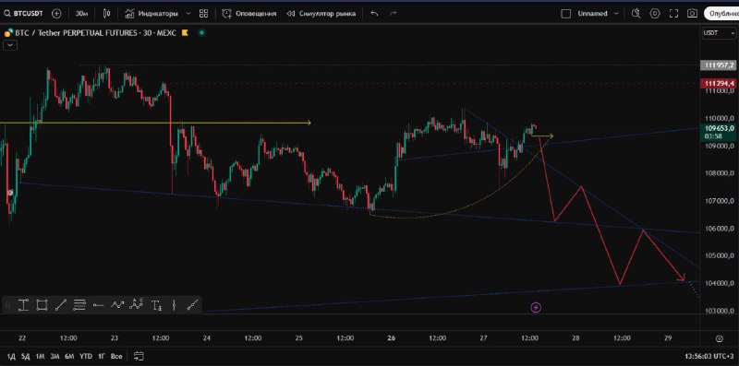739x366 pixels.
Task: Select the arrow path tool
Action: pos(117,305)
